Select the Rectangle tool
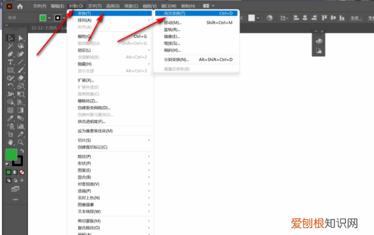The height and width of the screenshot is (235, 374). 10,70
